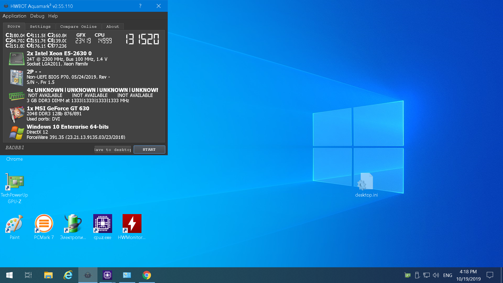503x283 pixels.
Task: Click the total score 131520
Action: click(x=143, y=39)
